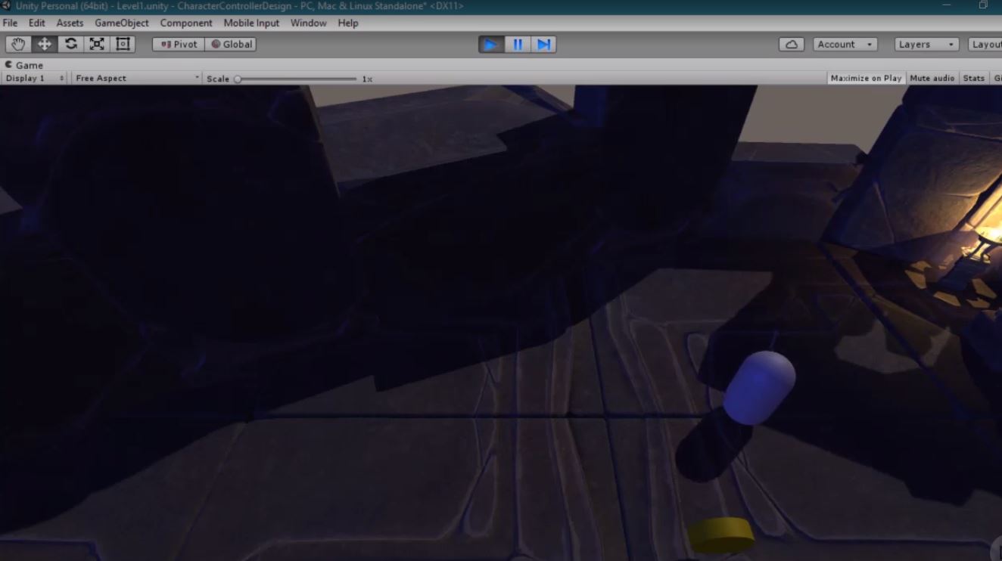
Task: Open the Layers dropdown
Action: point(925,44)
